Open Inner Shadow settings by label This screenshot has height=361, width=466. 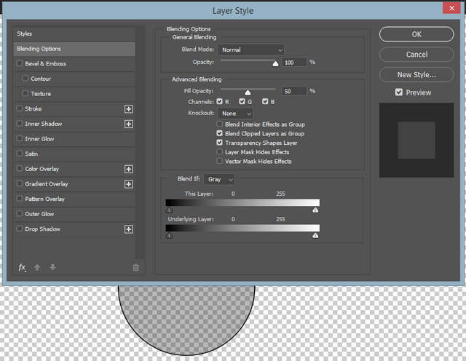pyautogui.click(x=44, y=124)
